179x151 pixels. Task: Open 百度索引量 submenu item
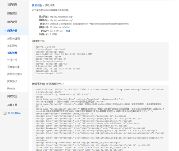tap(14, 67)
